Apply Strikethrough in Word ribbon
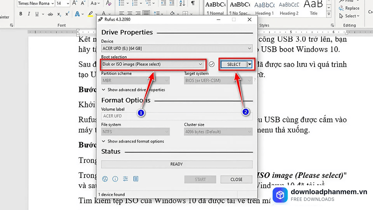Screen dimensions: 373x210 (x=50, y=14)
